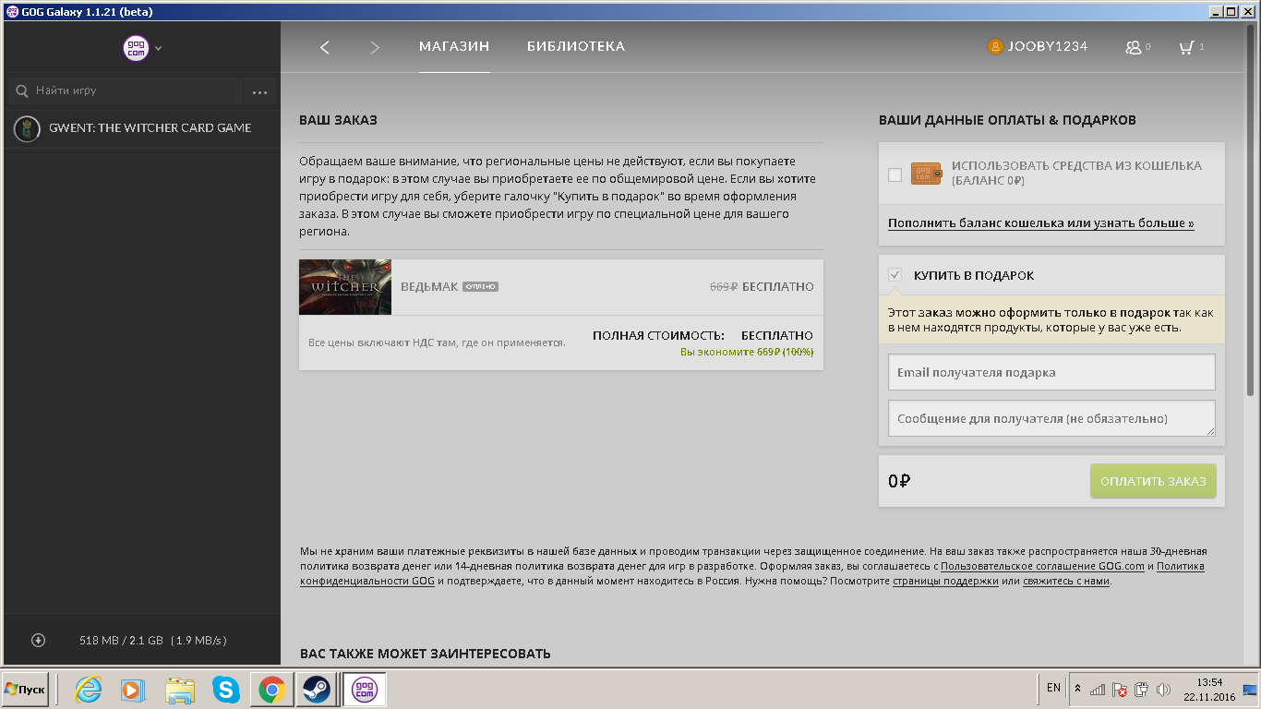Click the GOG Galaxy taskbar button
This screenshot has width=1261, height=709.
[x=365, y=690]
